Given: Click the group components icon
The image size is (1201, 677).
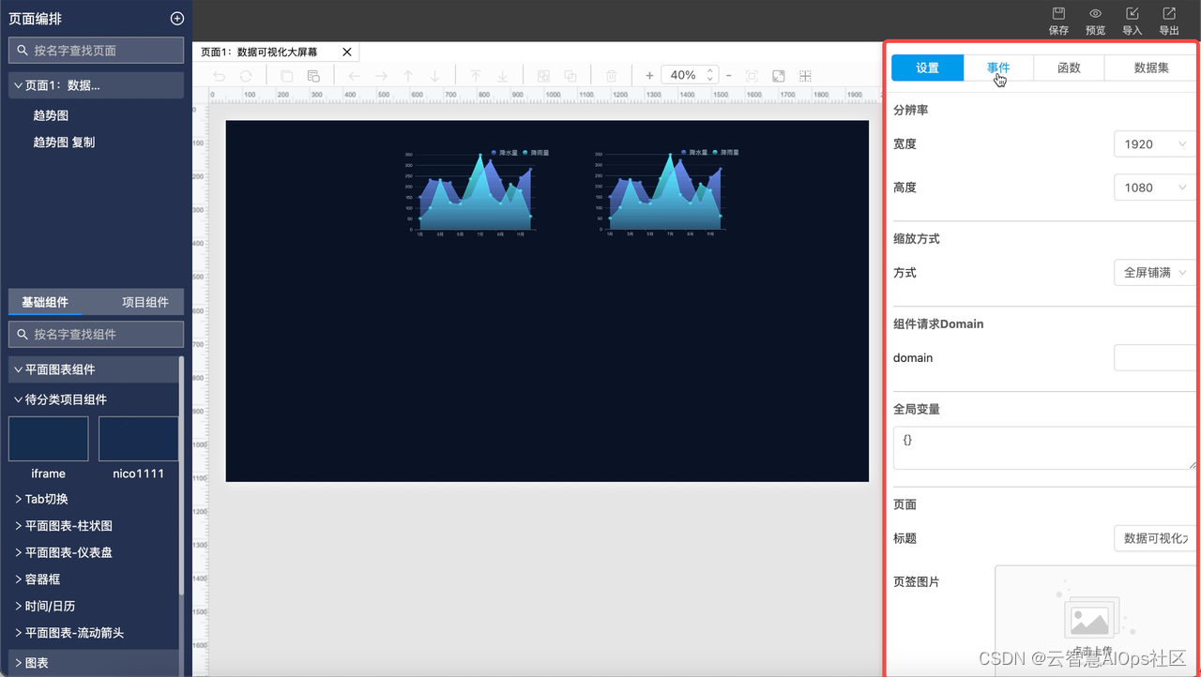Looking at the screenshot, I should 543,76.
